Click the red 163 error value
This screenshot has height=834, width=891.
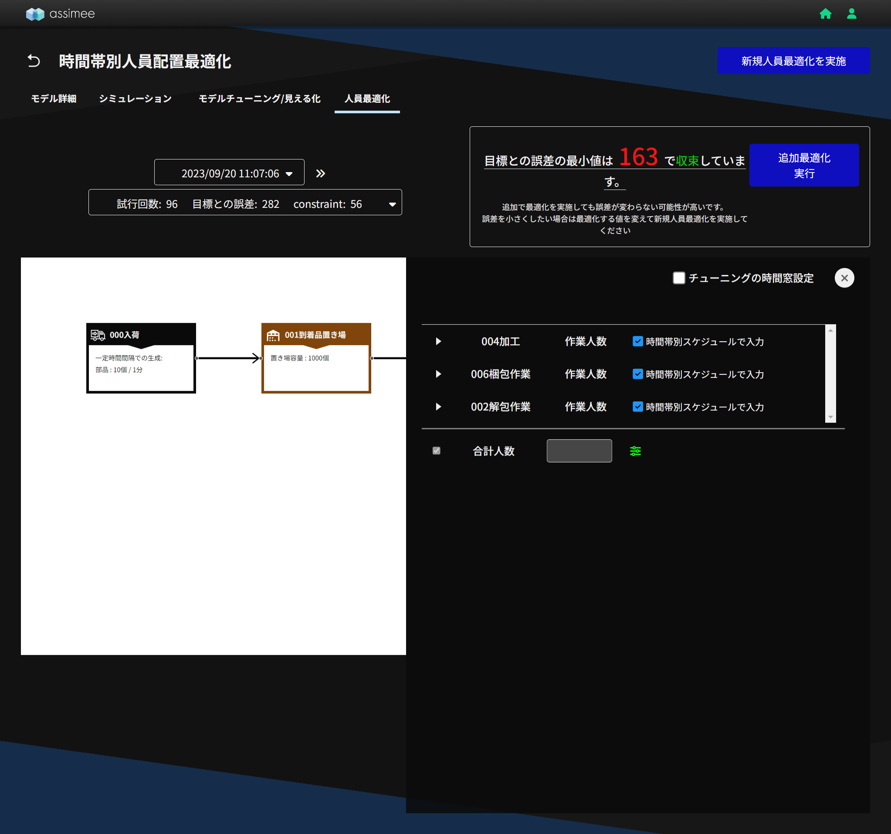(638, 157)
